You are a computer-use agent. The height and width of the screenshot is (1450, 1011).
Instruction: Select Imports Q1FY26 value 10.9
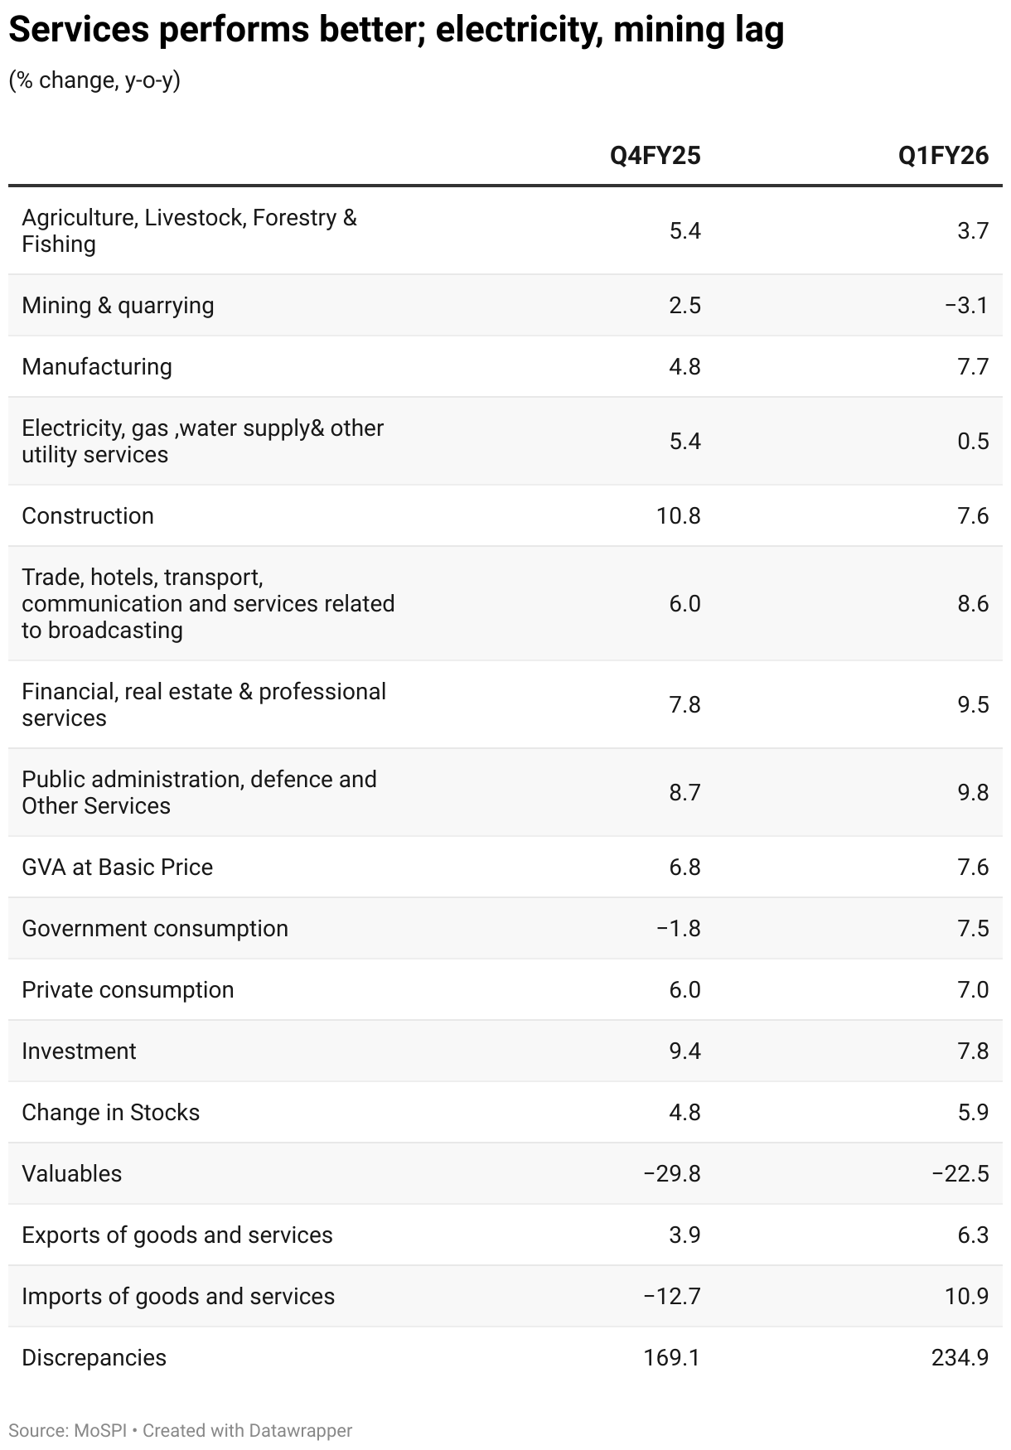click(966, 1297)
